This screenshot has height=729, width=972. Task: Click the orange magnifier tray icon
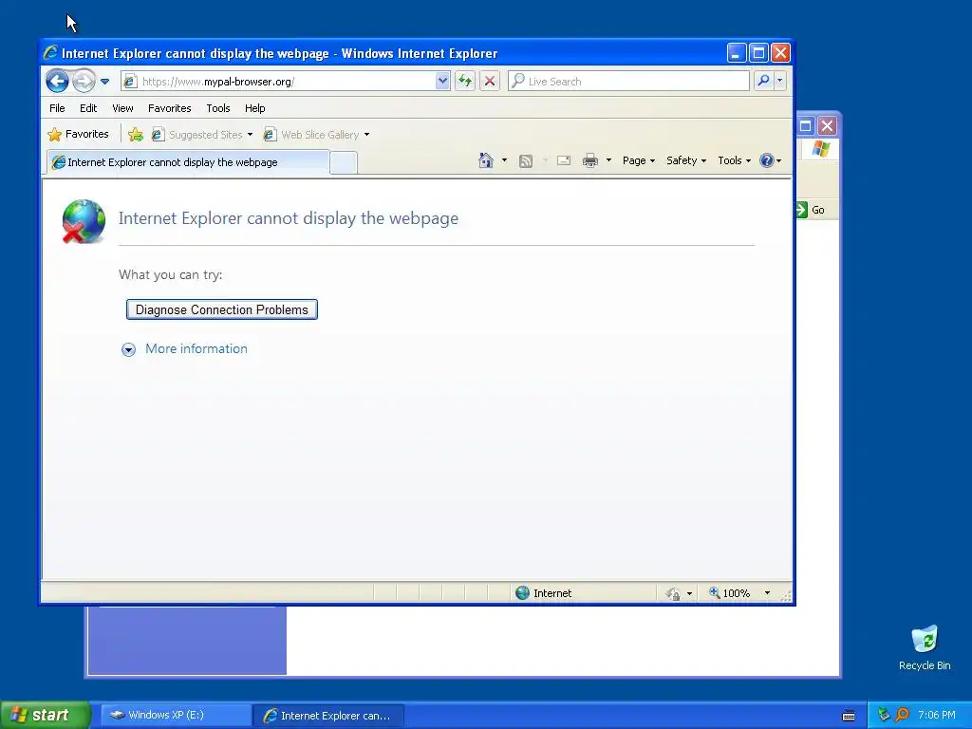tap(902, 715)
